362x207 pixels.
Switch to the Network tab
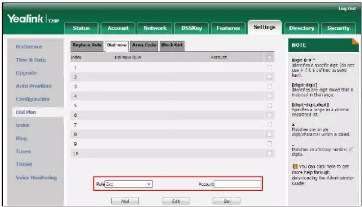click(155, 28)
